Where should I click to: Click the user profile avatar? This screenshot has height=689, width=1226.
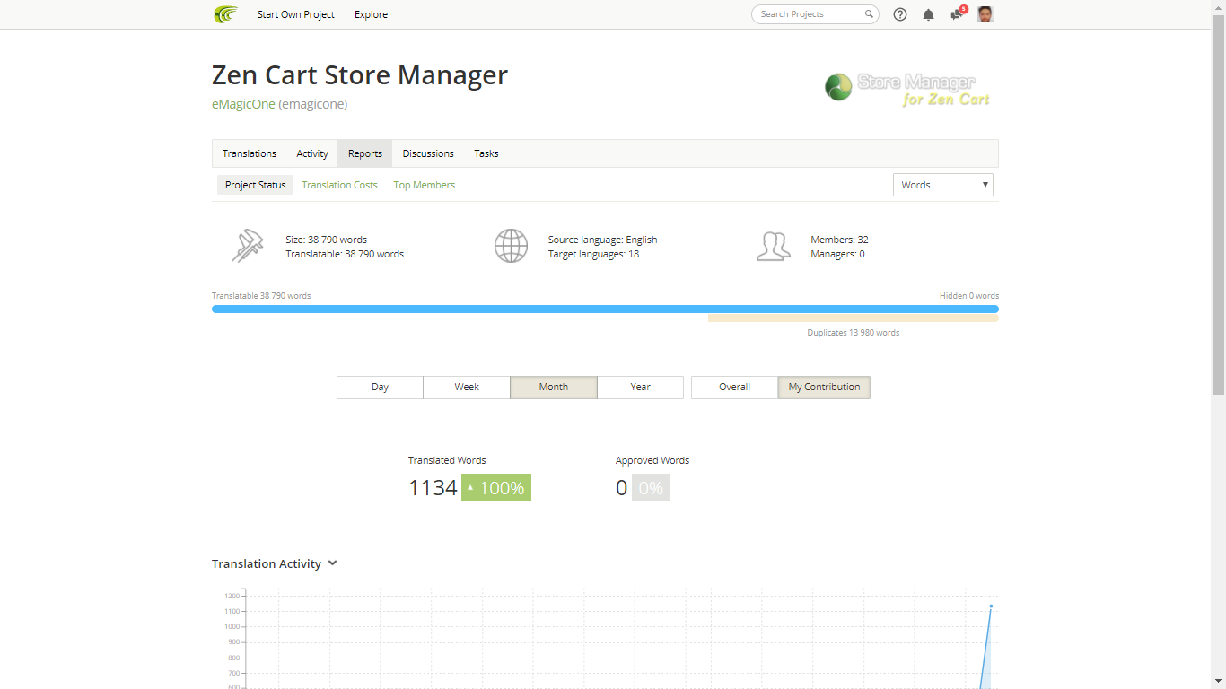click(x=985, y=14)
